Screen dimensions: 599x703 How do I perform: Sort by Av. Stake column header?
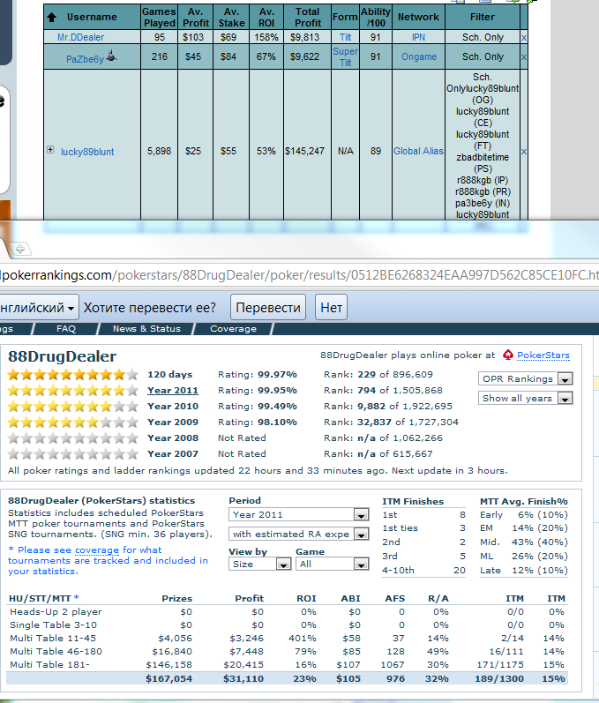click(x=231, y=17)
